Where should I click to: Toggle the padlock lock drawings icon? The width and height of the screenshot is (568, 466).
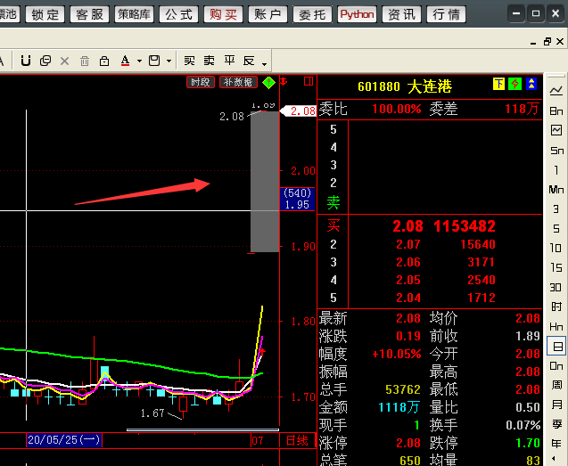click(x=104, y=61)
